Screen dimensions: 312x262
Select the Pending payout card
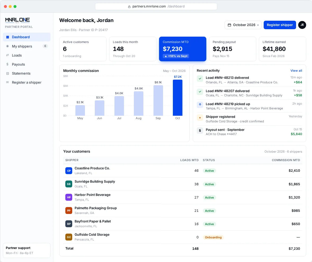(232, 49)
